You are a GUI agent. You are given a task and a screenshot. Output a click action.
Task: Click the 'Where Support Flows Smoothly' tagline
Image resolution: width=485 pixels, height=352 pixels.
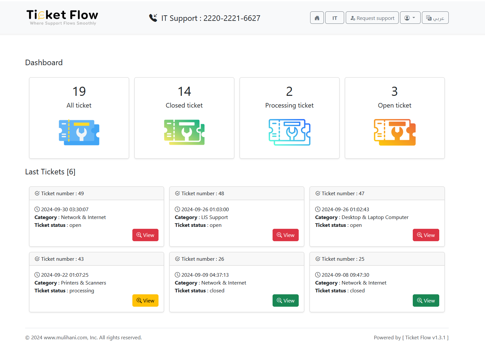click(63, 23)
